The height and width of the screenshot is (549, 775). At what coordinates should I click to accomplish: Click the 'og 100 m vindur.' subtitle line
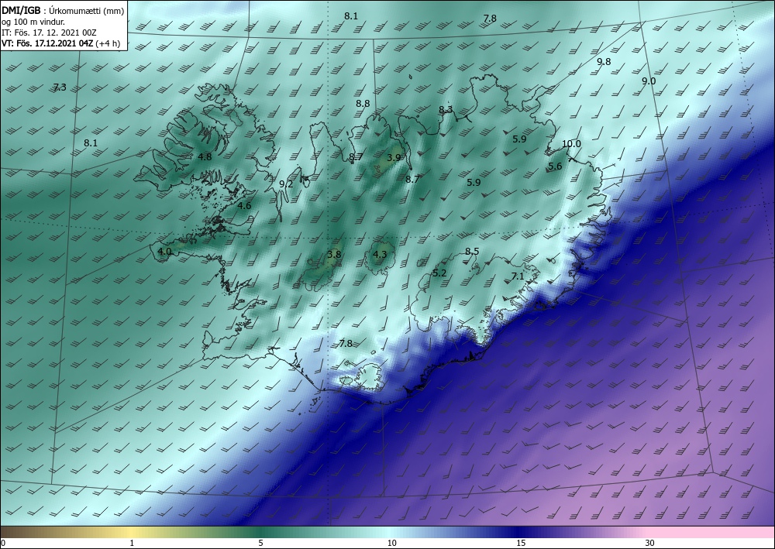click(33, 21)
